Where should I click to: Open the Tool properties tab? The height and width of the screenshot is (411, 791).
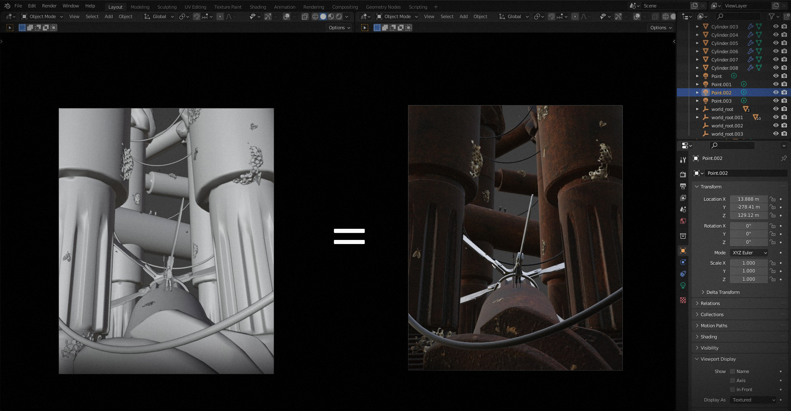tap(683, 160)
